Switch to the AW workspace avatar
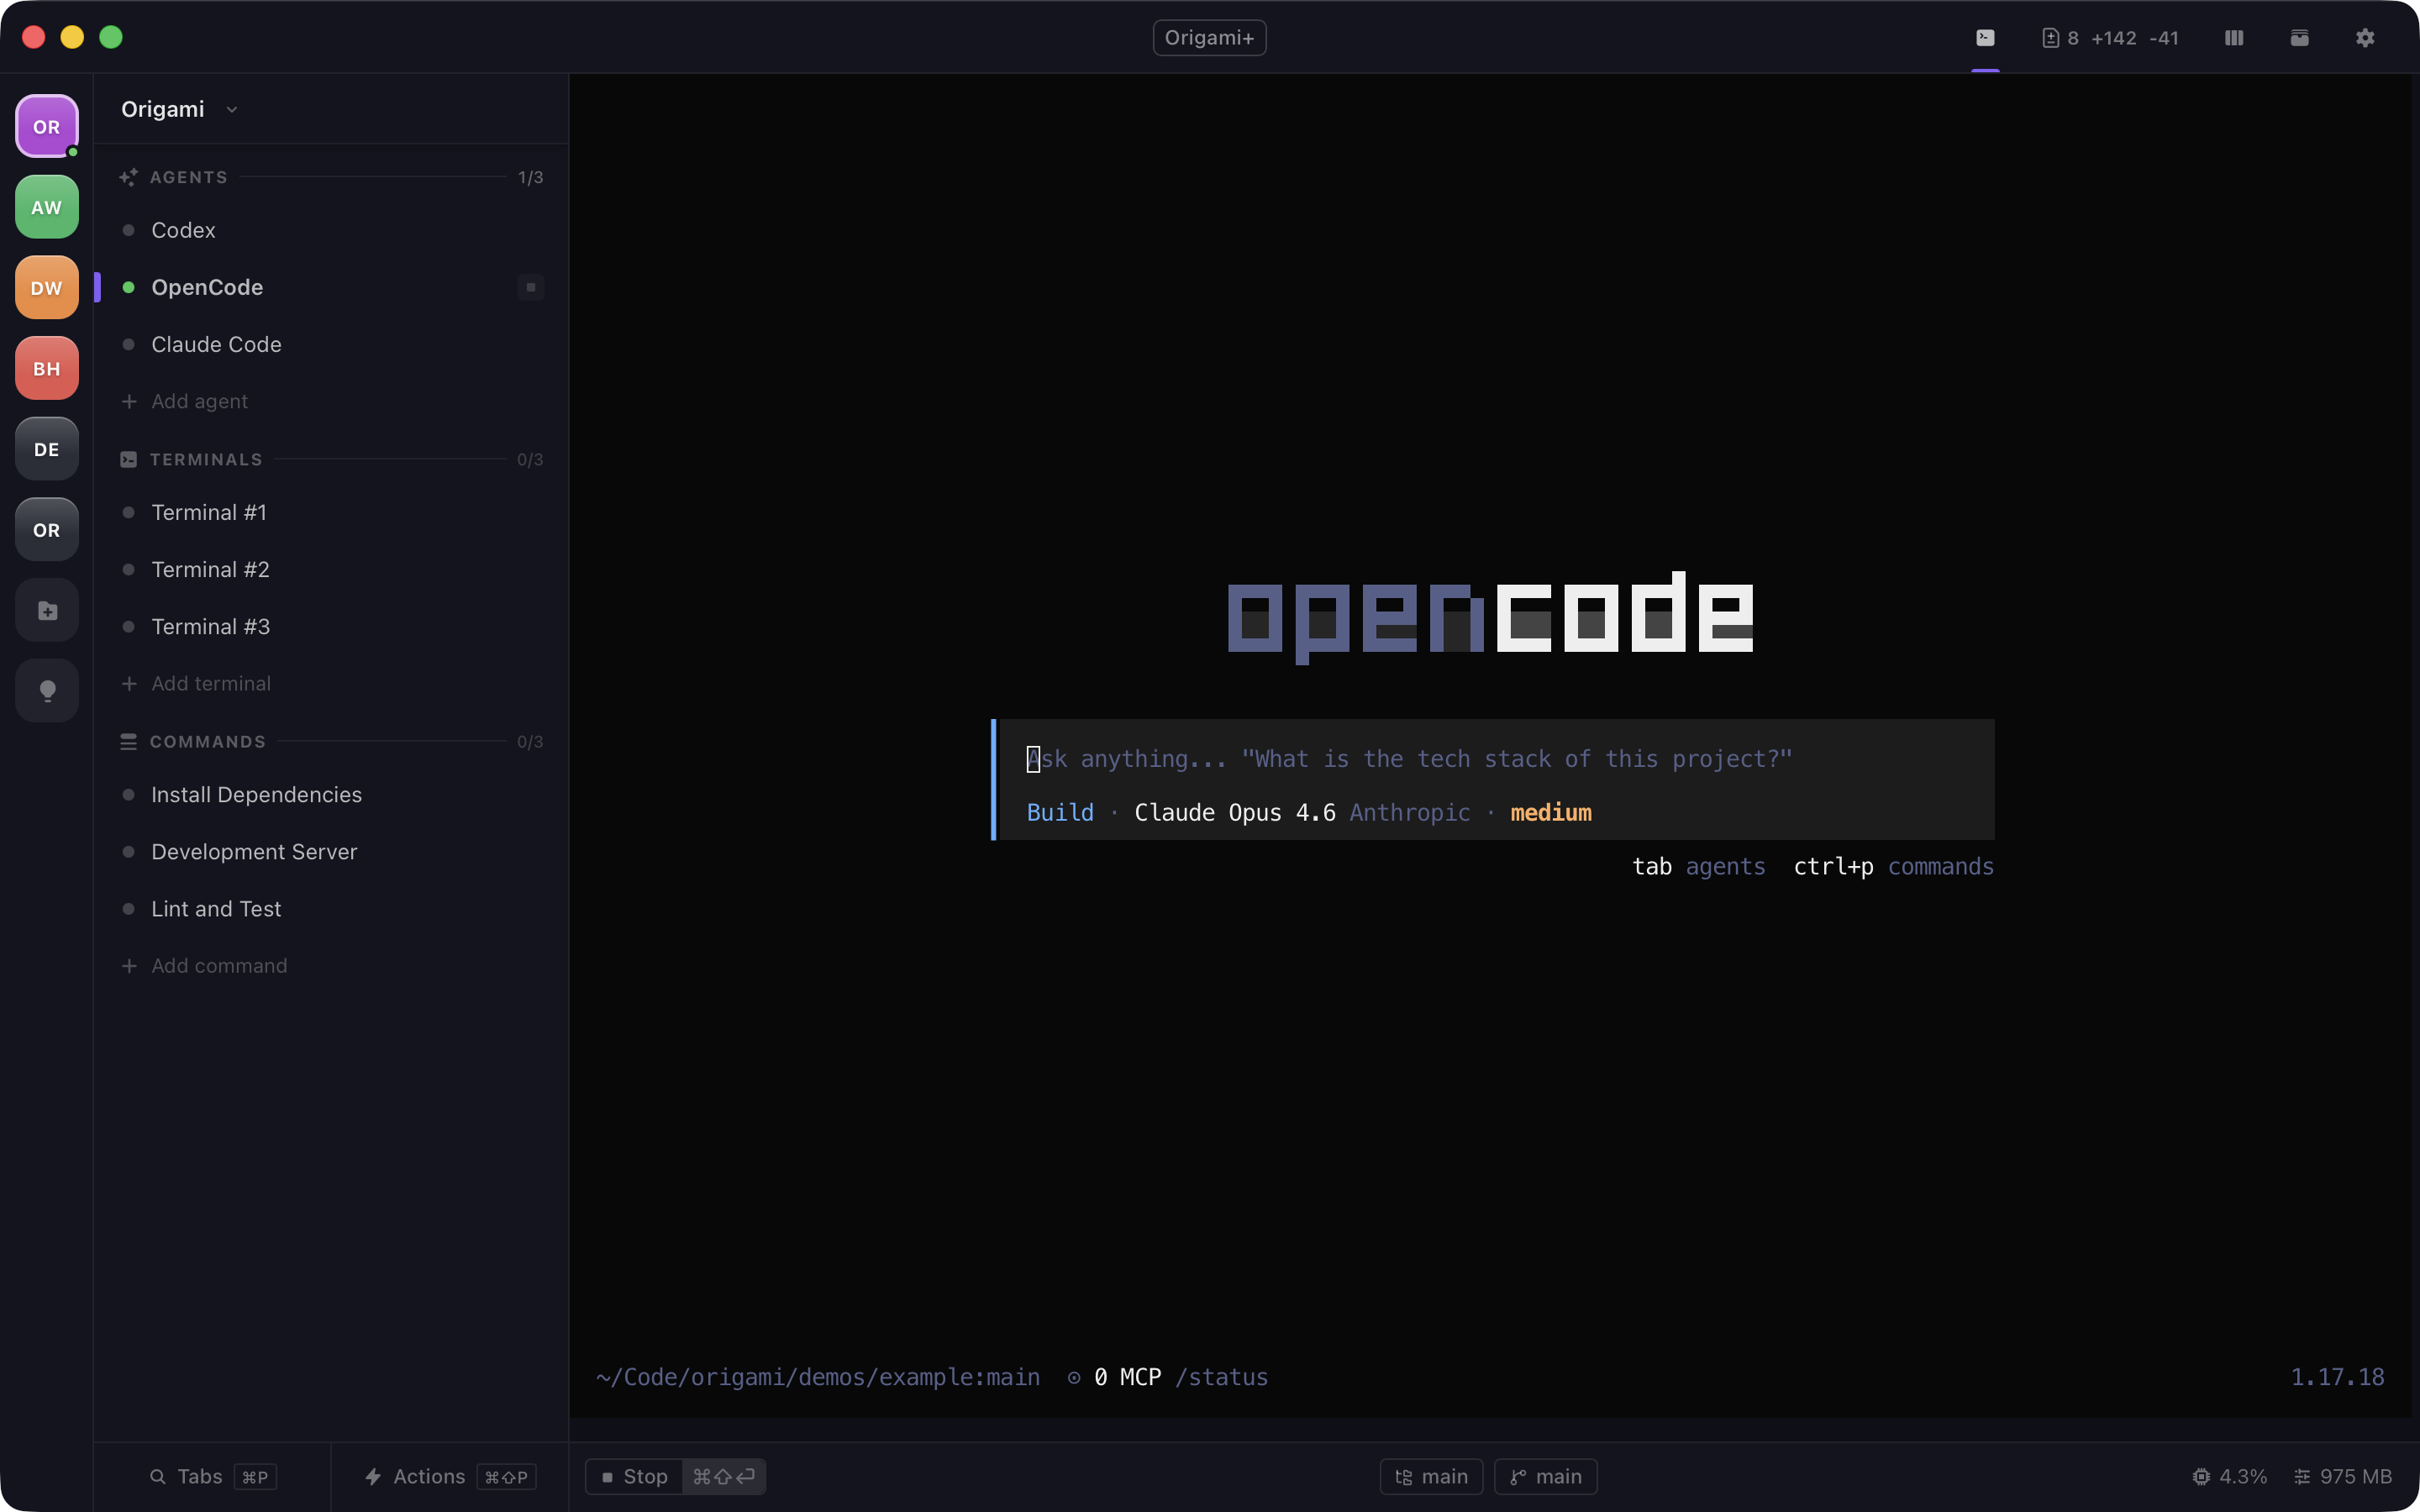 pos(47,207)
